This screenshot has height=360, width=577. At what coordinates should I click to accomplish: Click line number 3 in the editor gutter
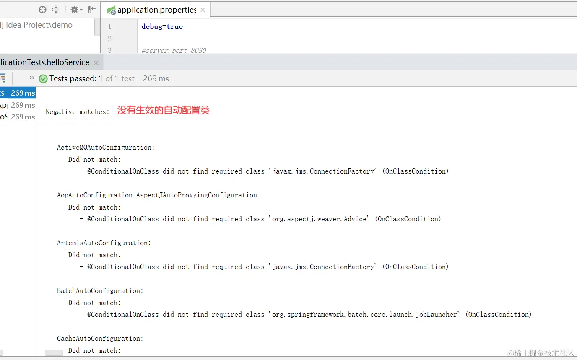click(x=109, y=50)
